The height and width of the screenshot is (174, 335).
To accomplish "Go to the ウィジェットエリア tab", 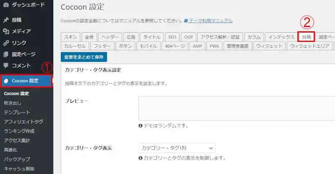I will click(x=309, y=46).
